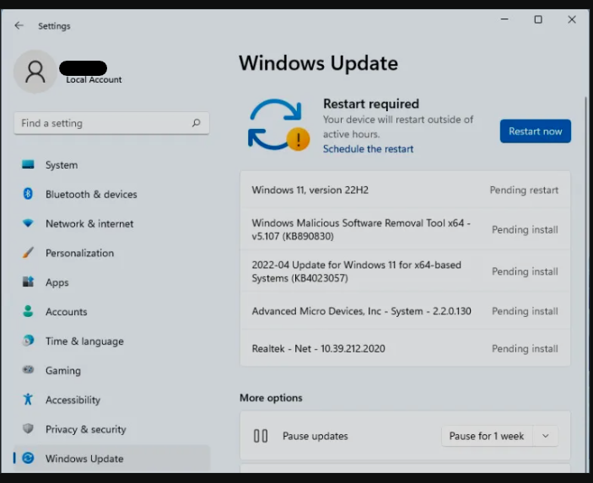Click the System monitor icon
The image size is (593, 483).
click(28, 164)
